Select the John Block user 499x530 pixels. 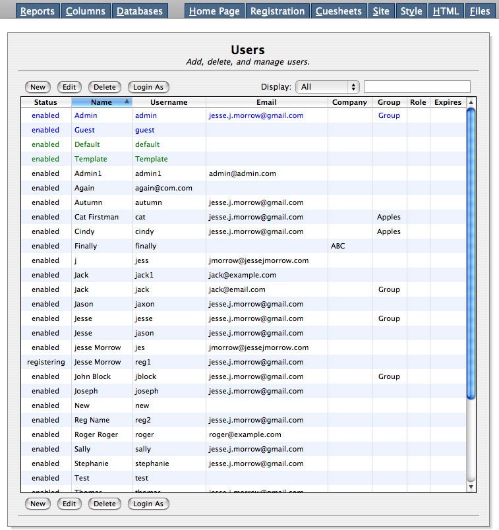point(93,376)
